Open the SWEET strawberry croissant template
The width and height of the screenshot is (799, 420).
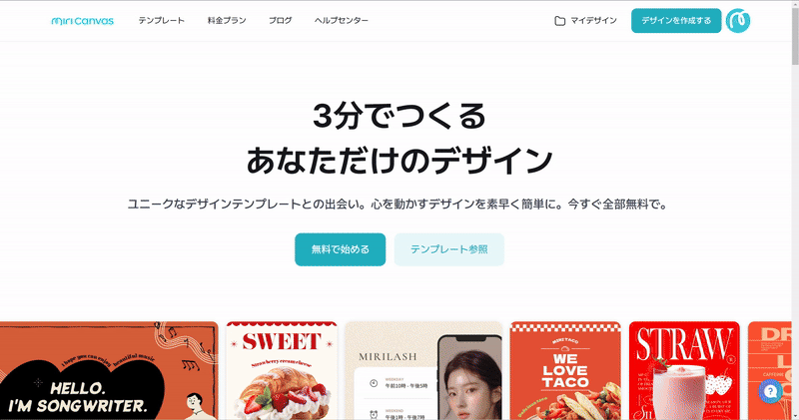282,371
